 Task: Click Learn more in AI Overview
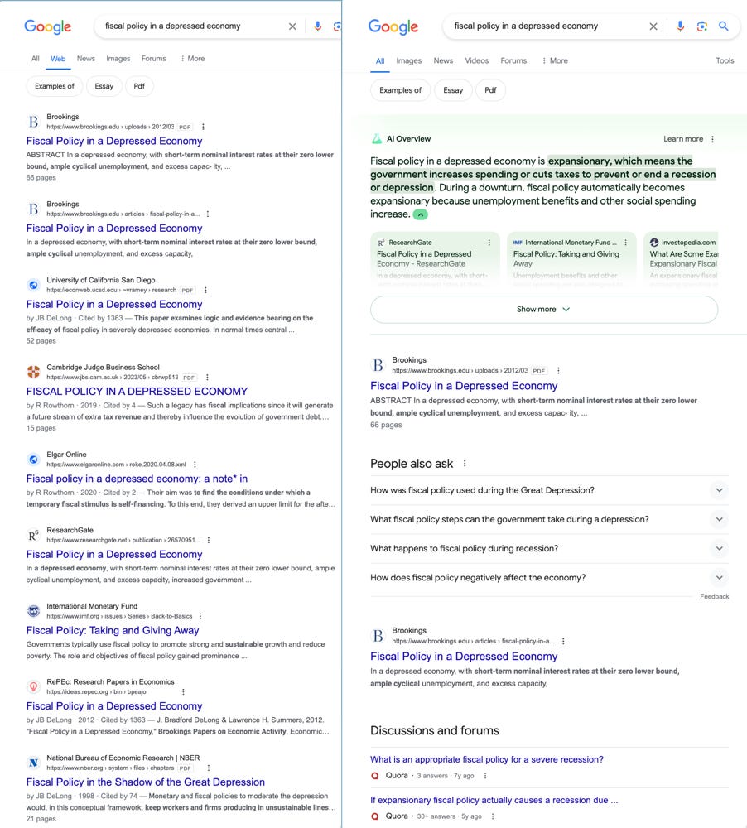(683, 139)
